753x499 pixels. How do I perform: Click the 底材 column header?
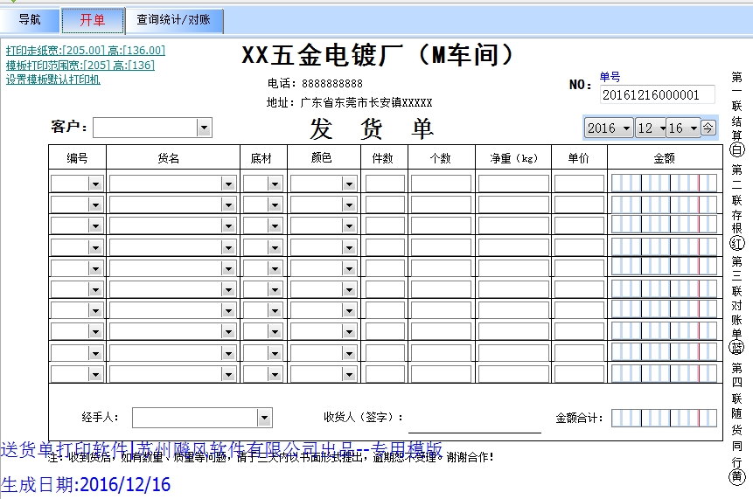pos(261,158)
